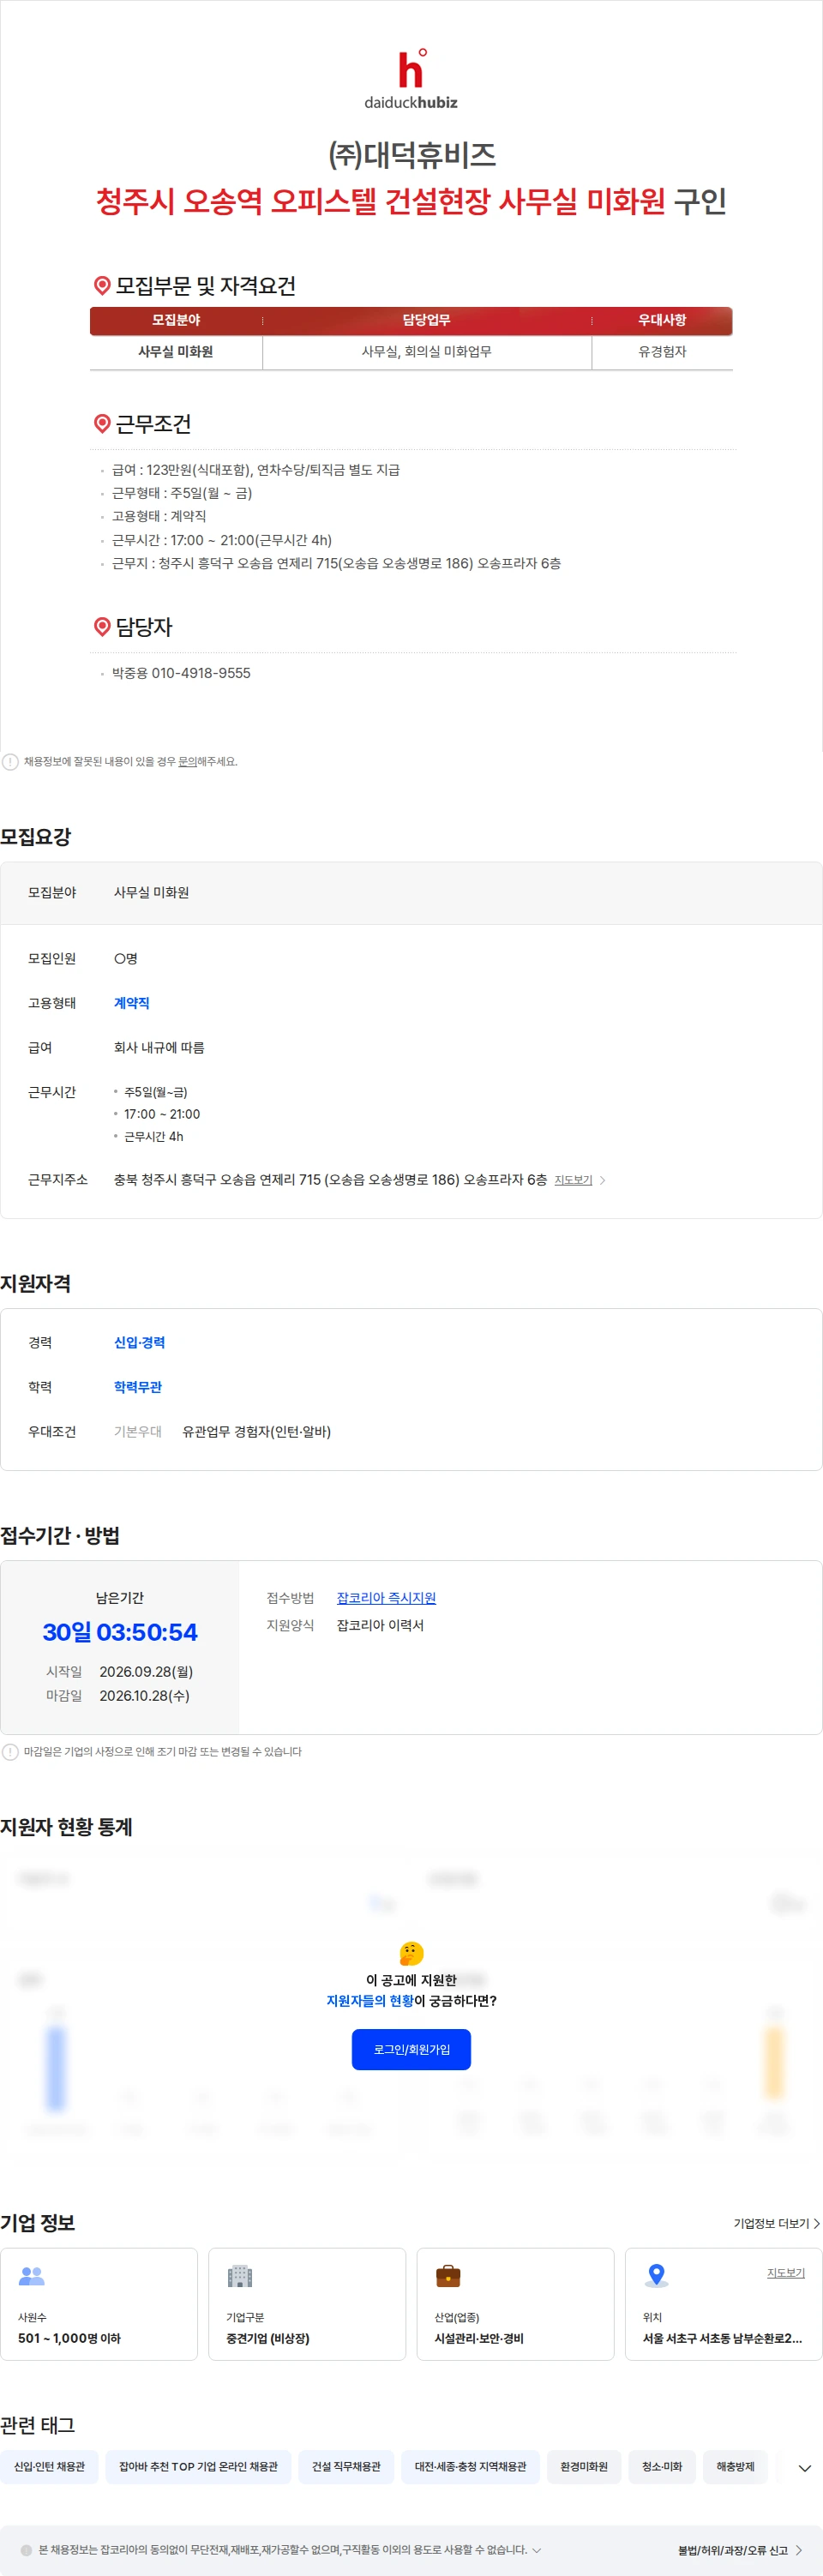Screen dimensions: 823x2576
Task: Click 501 ~ 1,000명 이하 employee count
Action: click(69, 2338)
